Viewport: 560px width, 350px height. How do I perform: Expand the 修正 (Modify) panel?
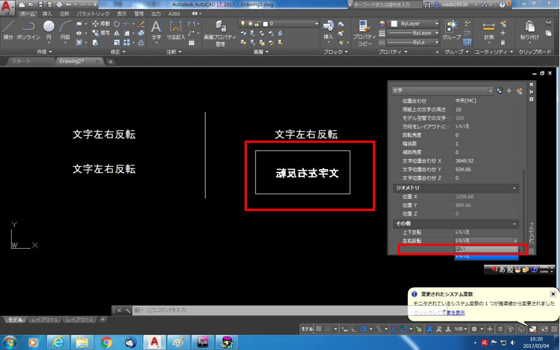click(x=118, y=52)
